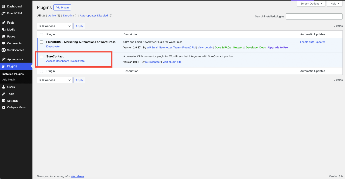Image resolution: width=345 pixels, height=179 pixels.
Task: Click the Users person icon
Action: coord(3,87)
